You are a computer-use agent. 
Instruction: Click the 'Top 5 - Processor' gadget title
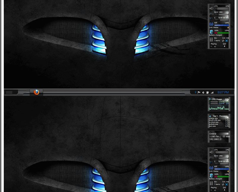220,116
